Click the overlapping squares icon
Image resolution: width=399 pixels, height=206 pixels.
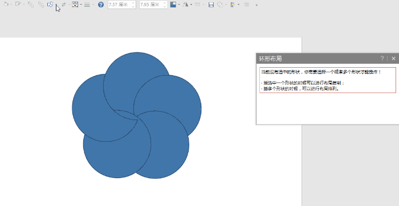31,5
